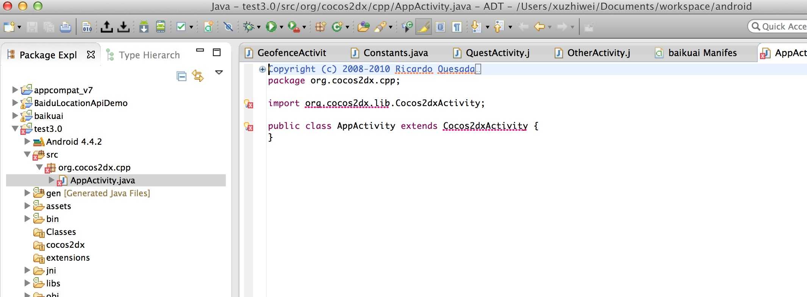Toggle Mark Occurrences highlighter icon
Viewport: 807px width, 297px height.
click(x=424, y=27)
